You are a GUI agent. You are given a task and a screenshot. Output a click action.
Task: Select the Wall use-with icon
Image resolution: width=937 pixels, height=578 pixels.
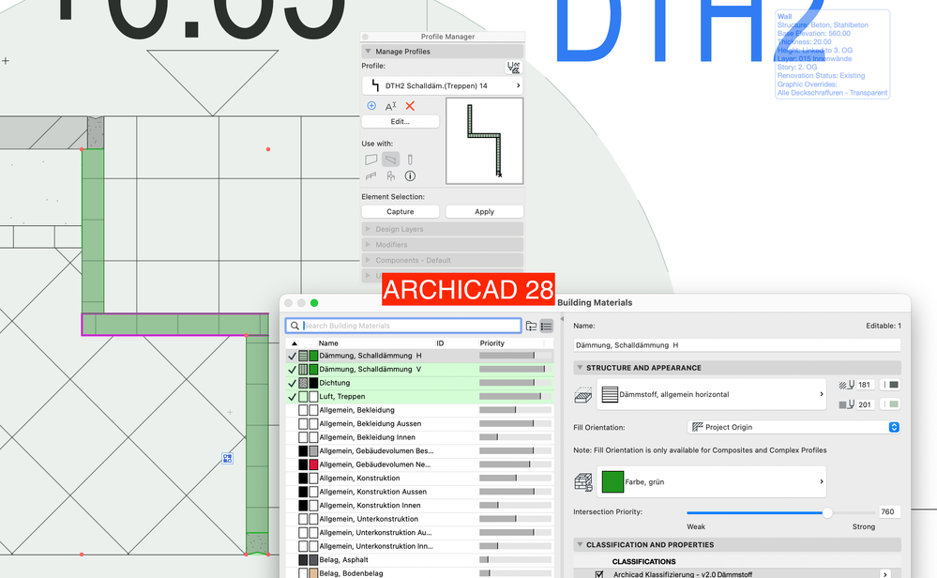coord(371,160)
